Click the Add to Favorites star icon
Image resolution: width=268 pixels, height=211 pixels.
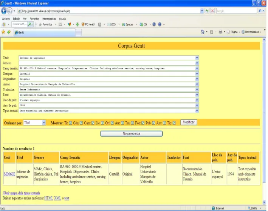click(9, 32)
